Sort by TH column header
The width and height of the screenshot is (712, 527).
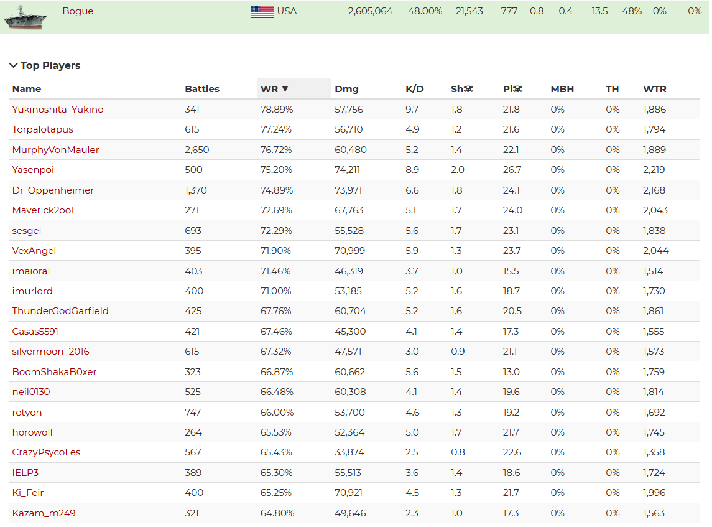[612, 89]
